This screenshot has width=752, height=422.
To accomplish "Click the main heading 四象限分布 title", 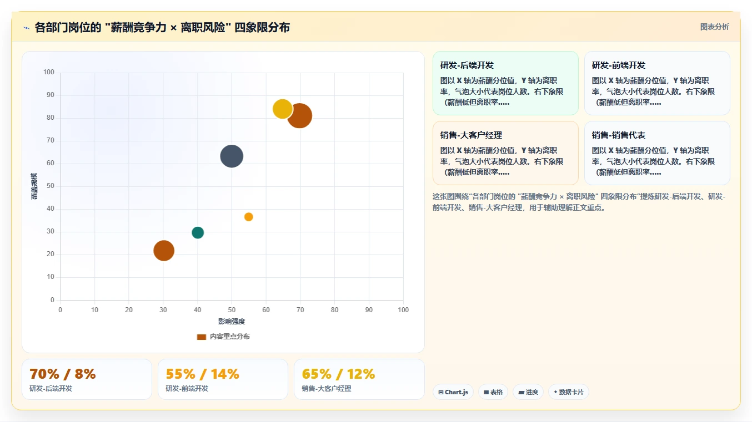I will click(162, 28).
